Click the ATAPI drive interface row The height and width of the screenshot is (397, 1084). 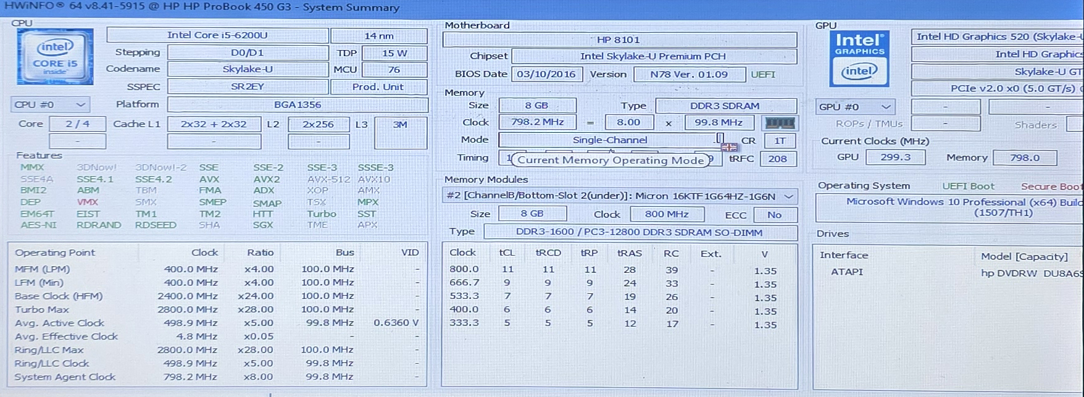pos(948,272)
